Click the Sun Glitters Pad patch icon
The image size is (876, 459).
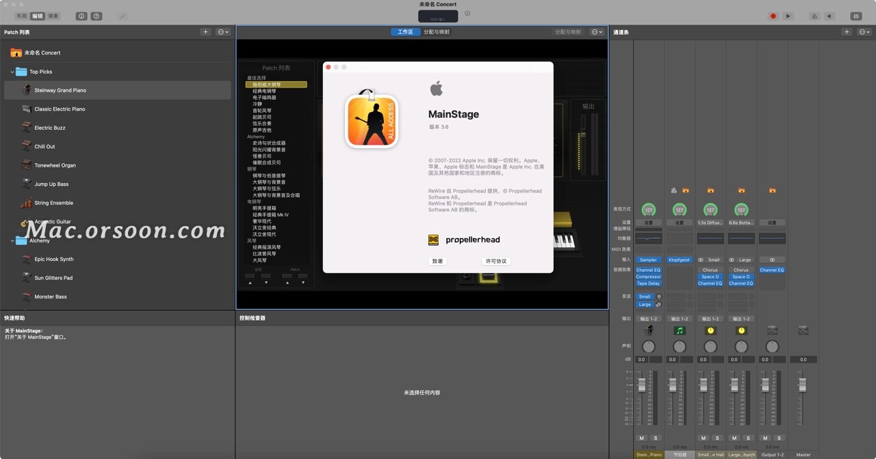(x=26, y=278)
